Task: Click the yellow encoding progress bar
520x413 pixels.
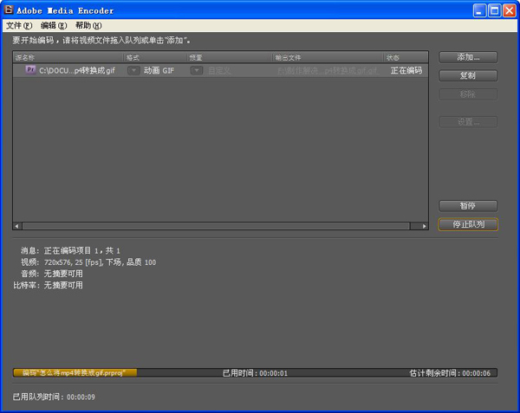Action: point(75,373)
